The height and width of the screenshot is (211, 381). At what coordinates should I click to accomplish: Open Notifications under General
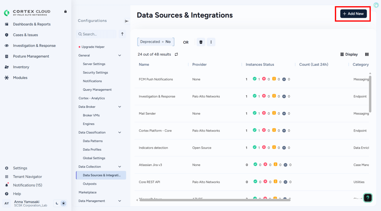[x=92, y=81]
